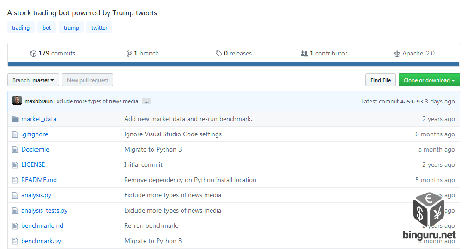Open the Clone or download dropdown

point(429,80)
